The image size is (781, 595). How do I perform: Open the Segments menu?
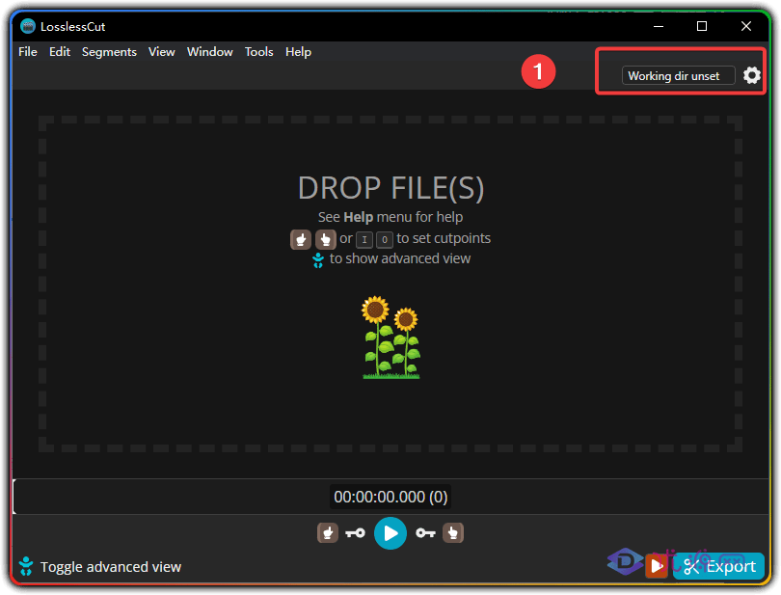(x=109, y=52)
